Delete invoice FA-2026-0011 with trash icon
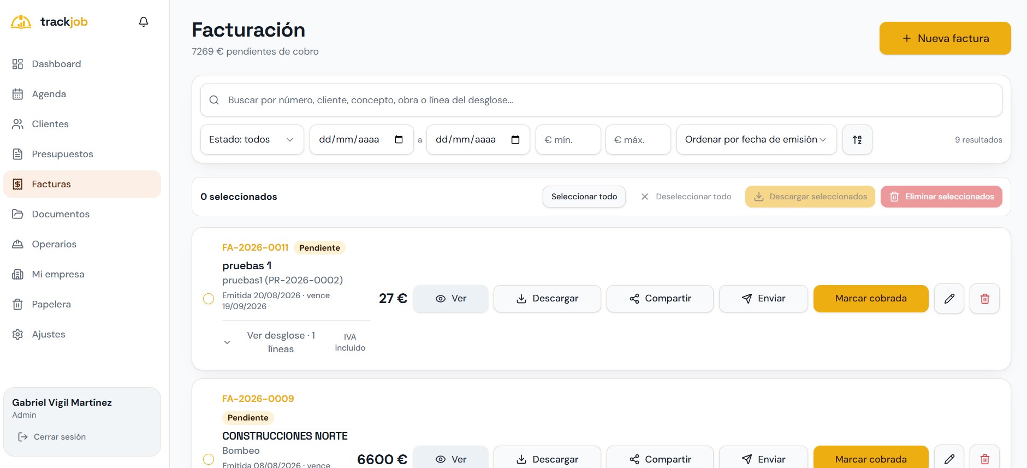Image resolution: width=1027 pixels, height=468 pixels. [x=984, y=299]
